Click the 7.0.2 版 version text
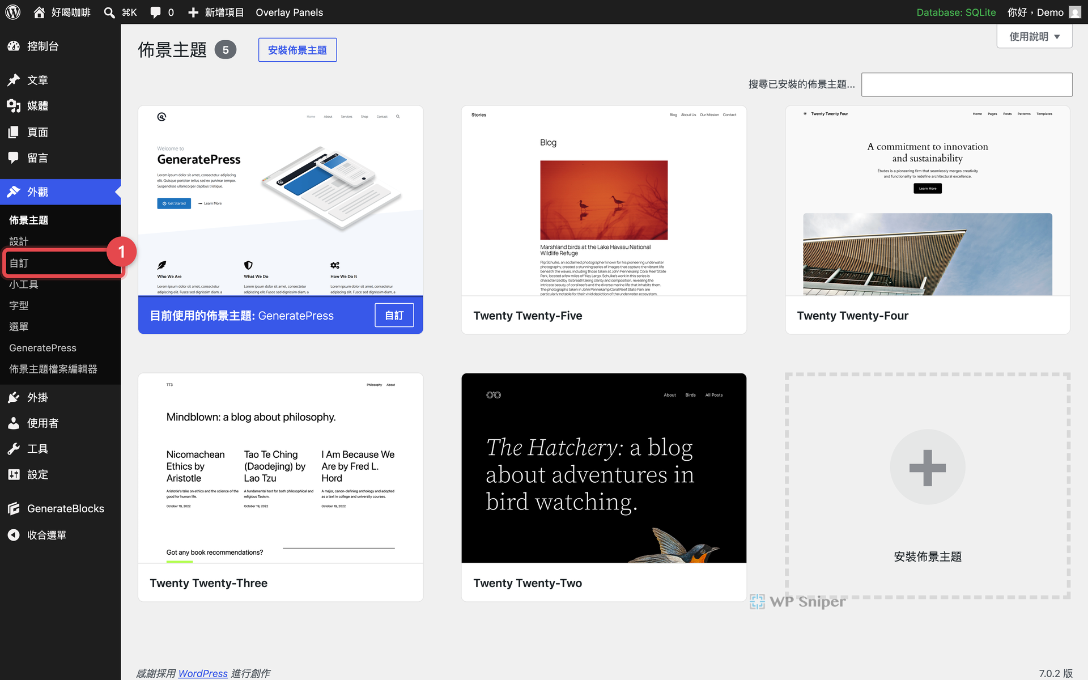The width and height of the screenshot is (1088, 680). (x=1056, y=673)
